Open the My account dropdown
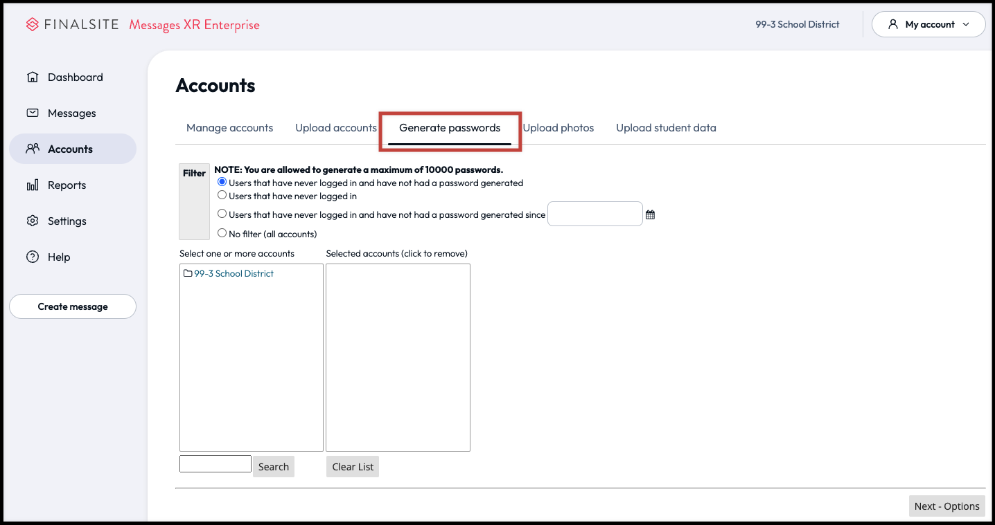Image resolution: width=995 pixels, height=525 pixels. (x=928, y=24)
